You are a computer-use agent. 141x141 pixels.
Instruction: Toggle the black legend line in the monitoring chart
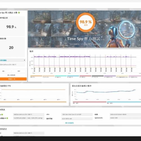click(98, 76)
